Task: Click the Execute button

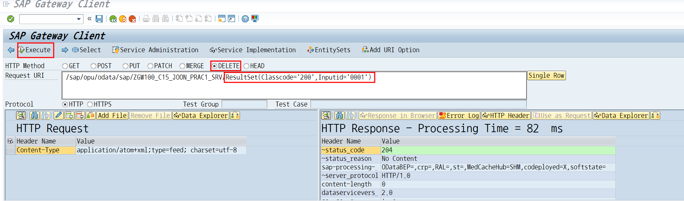Action: (x=35, y=50)
